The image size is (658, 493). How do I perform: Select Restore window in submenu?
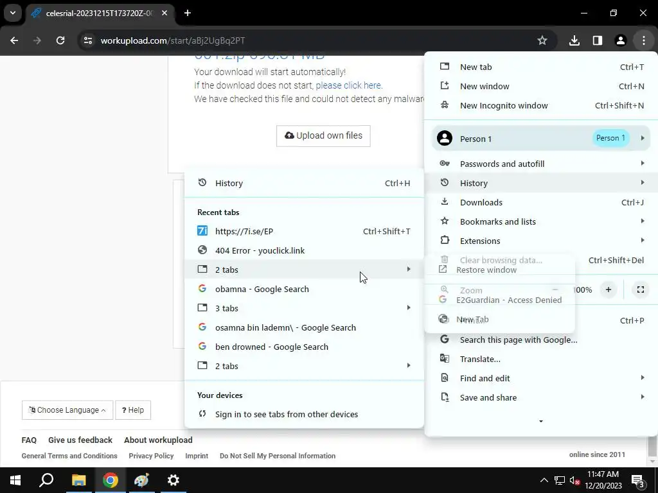pos(499,270)
